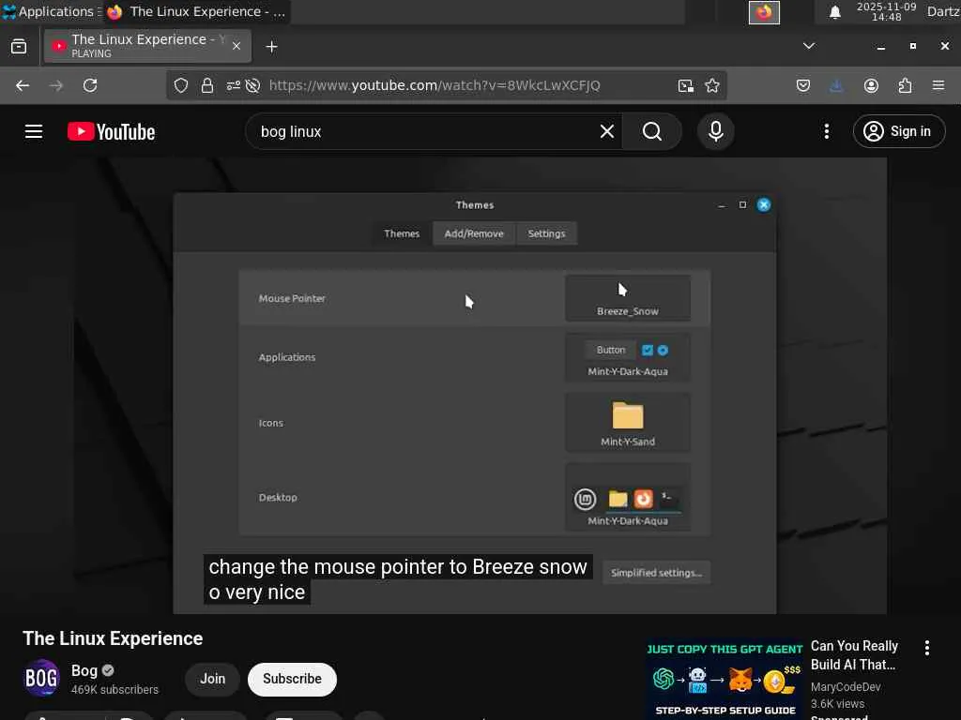Choose the Breeze_Snow mouse pointer selector

628,298
